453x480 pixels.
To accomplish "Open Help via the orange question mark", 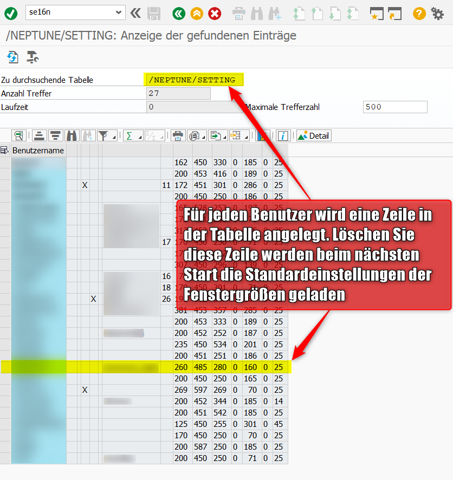I will click(419, 14).
